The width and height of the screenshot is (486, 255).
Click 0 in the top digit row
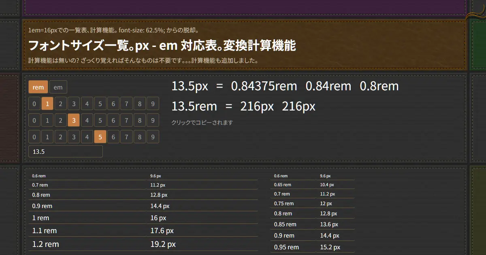point(34,104)
